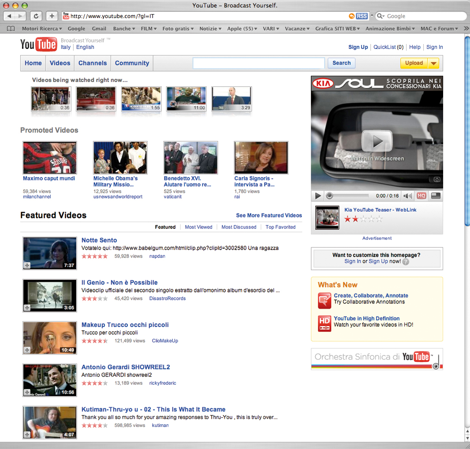Add Notte Sento to QuickList via plus icon
The image size is (470, 449).
27,266
